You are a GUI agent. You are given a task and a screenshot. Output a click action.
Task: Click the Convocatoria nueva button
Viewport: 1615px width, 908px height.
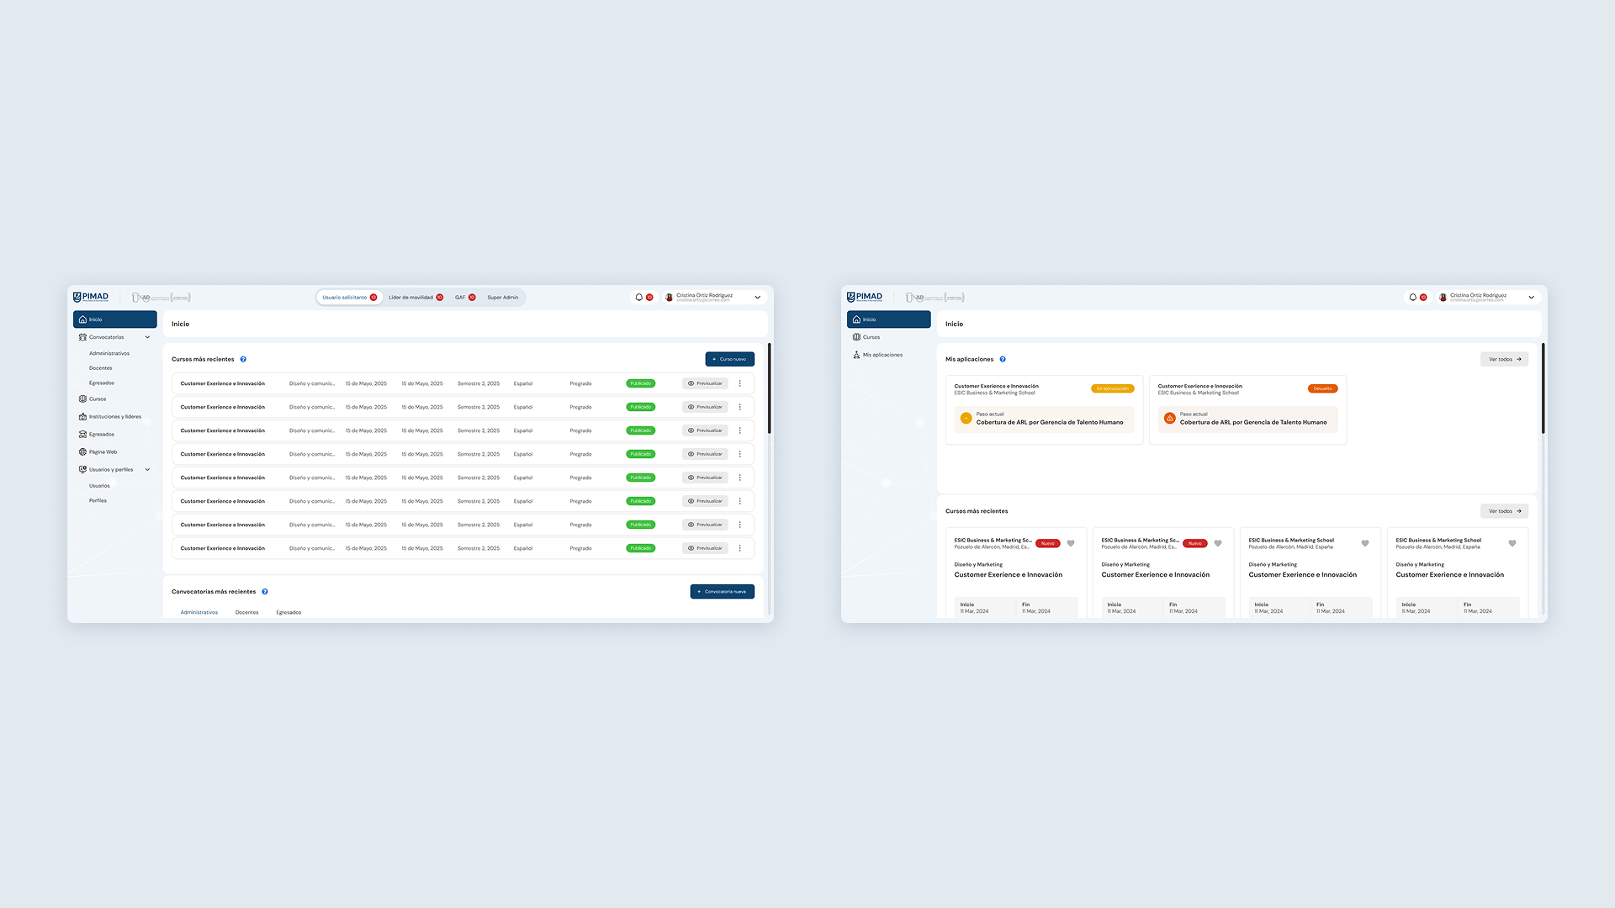(722, 592)
